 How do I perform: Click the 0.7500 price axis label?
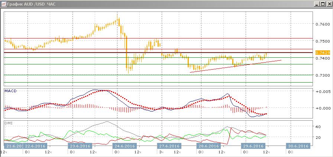[x=323, y=41]
